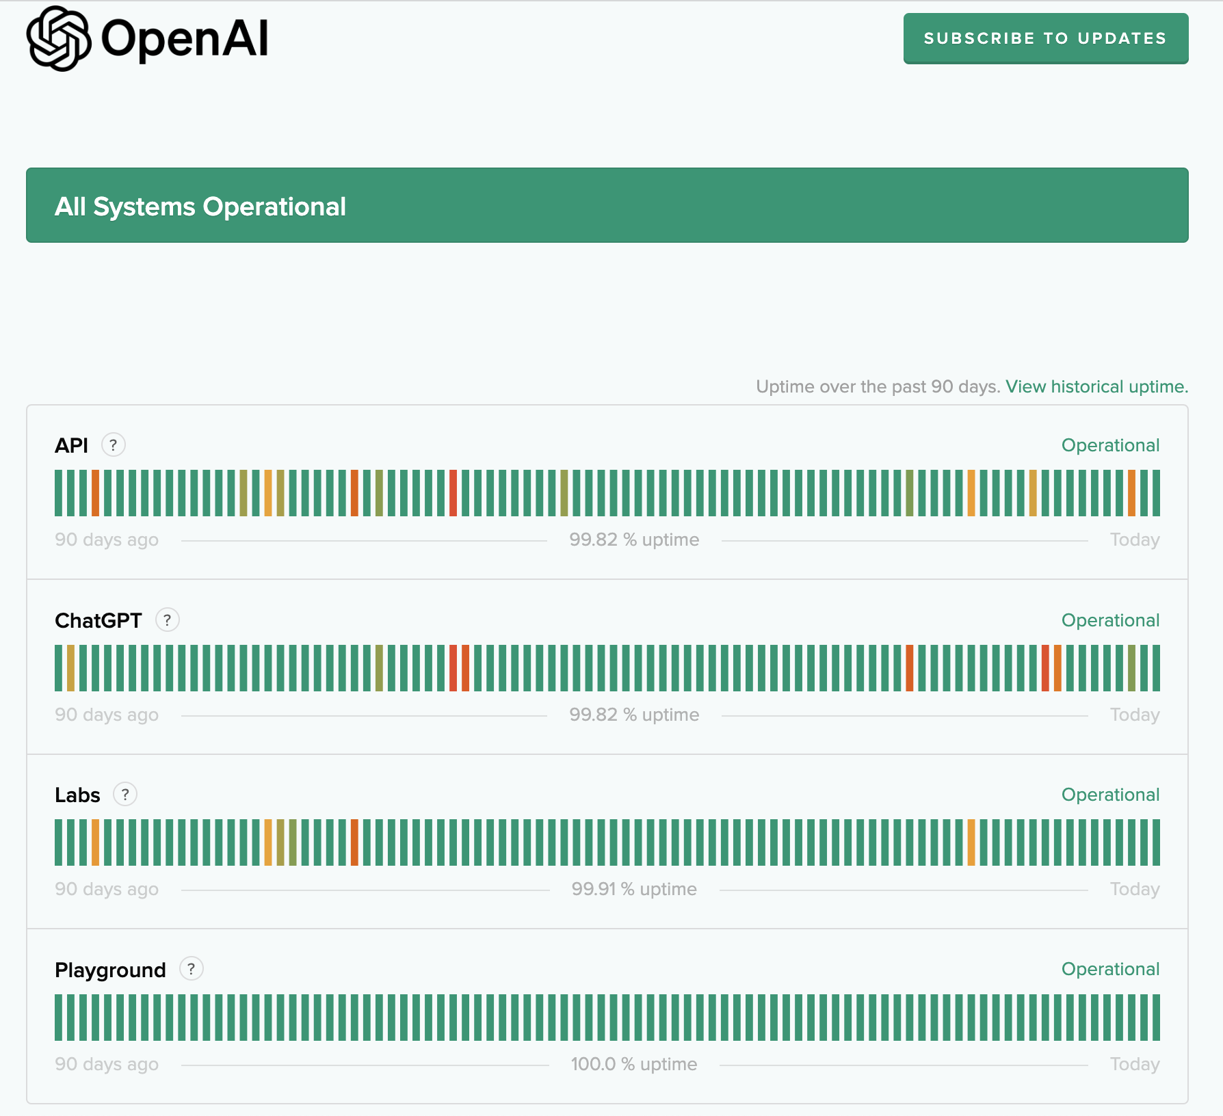Image resolution: width=1223 pixels, height=1116 pixels.
Task: Click the 'Today' label under the API chart
Action: pos(1135,540)
